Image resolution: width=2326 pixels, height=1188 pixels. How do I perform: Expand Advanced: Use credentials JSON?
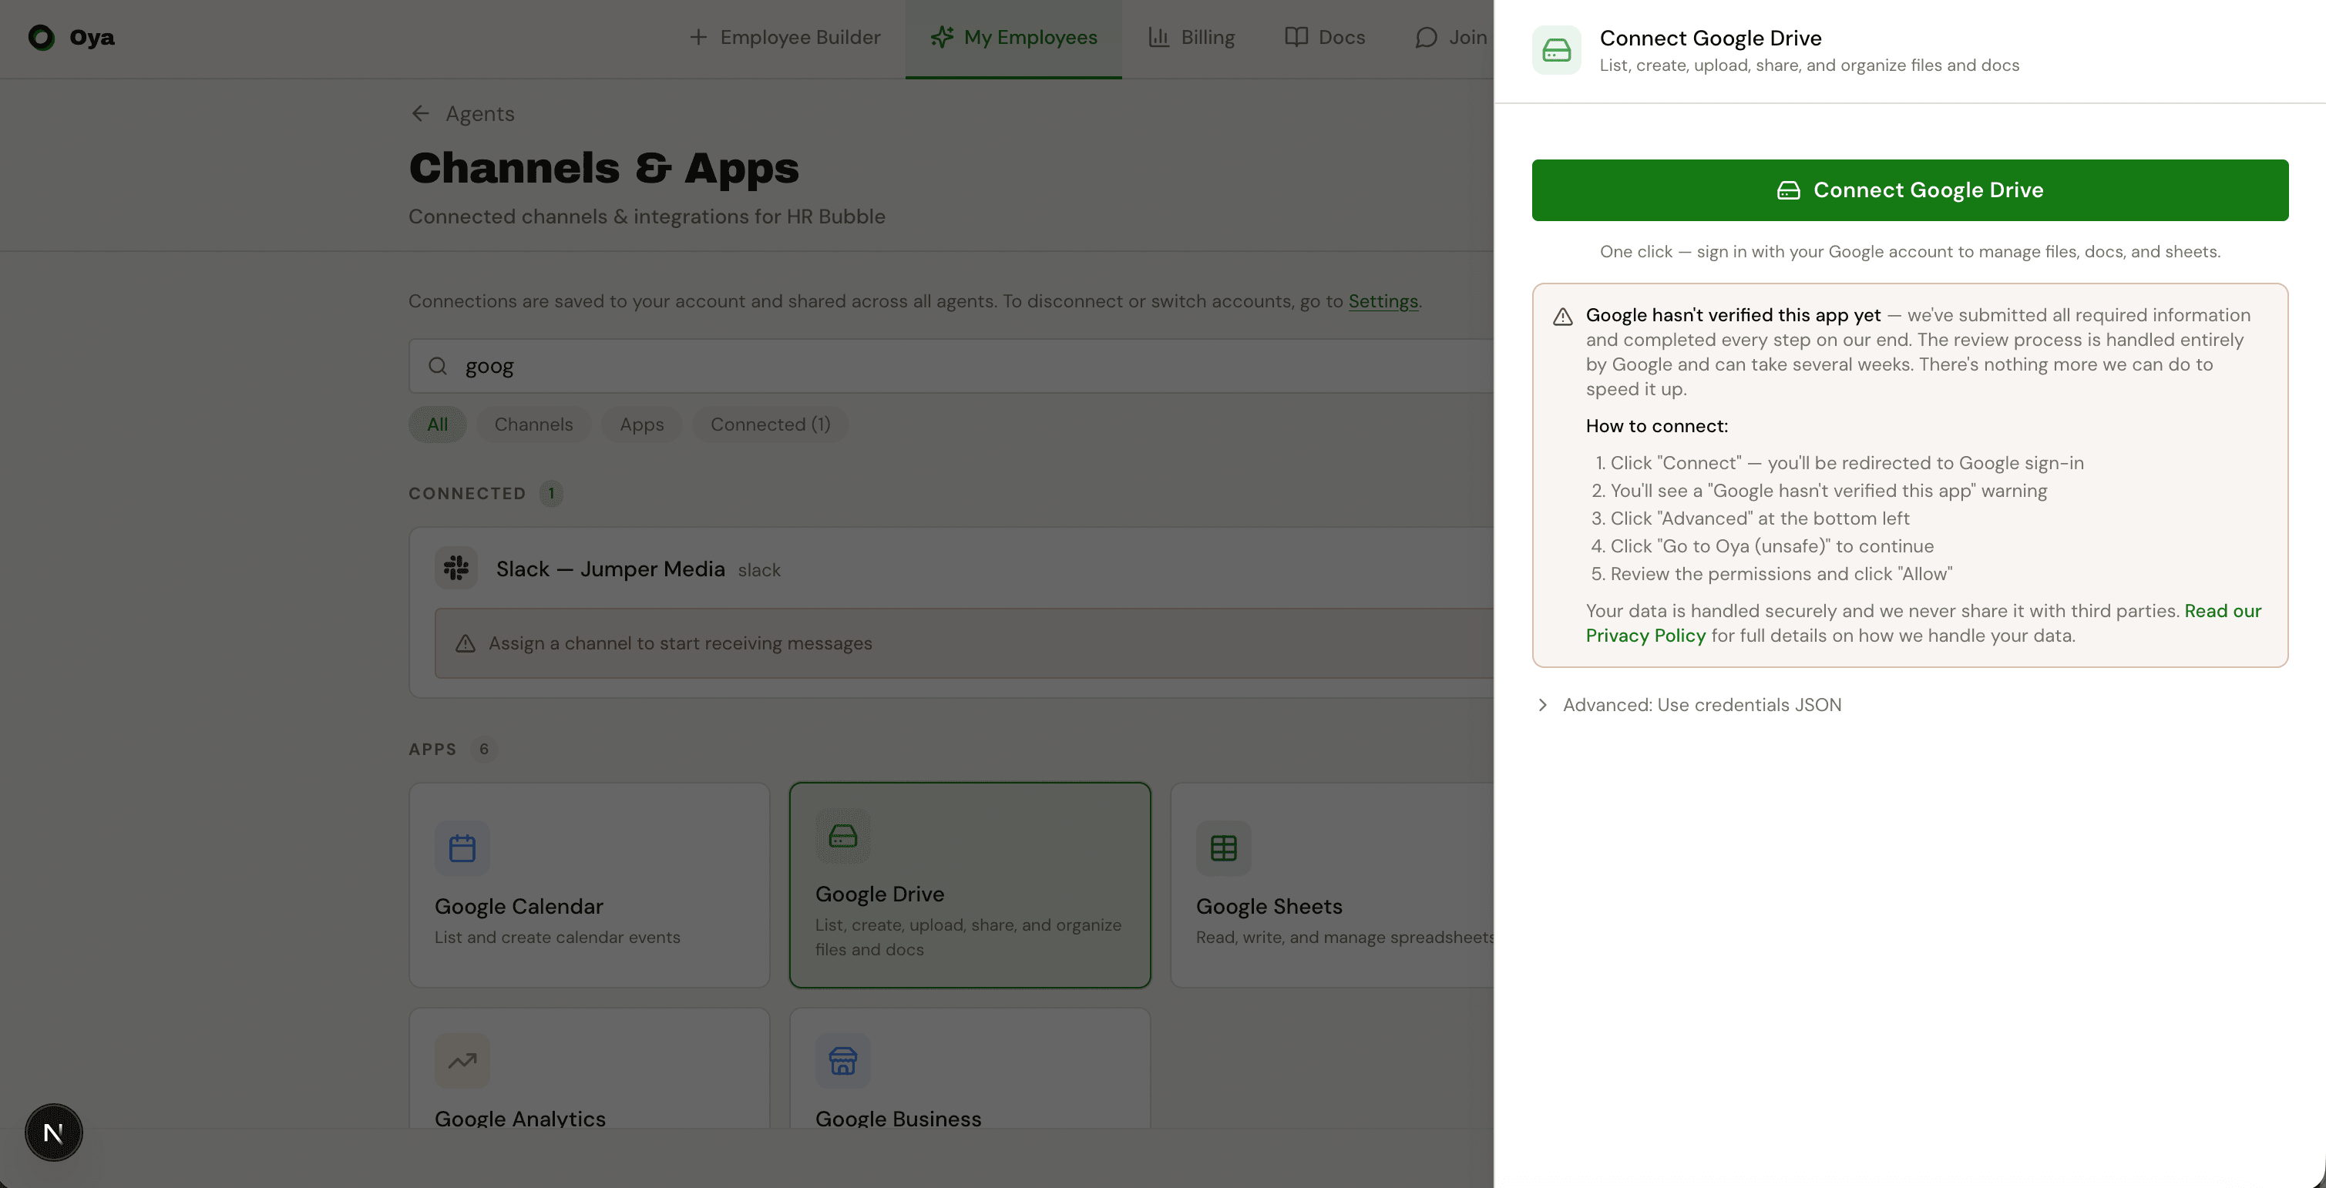pyautogui.click(x=1701, y=704)
